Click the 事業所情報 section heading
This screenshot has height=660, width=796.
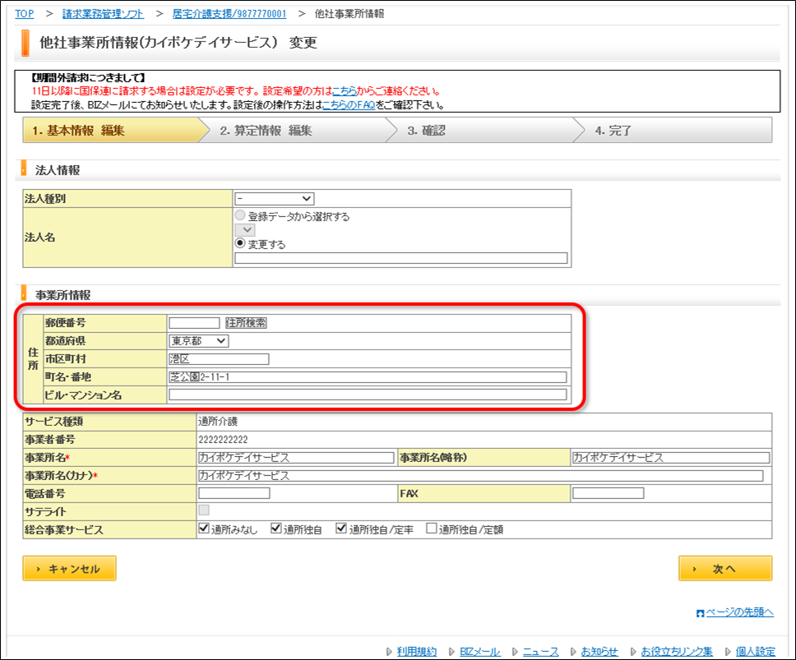63,295
